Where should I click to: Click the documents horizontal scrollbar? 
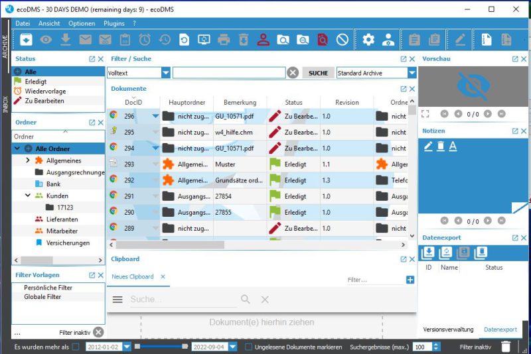coord(170,245)
